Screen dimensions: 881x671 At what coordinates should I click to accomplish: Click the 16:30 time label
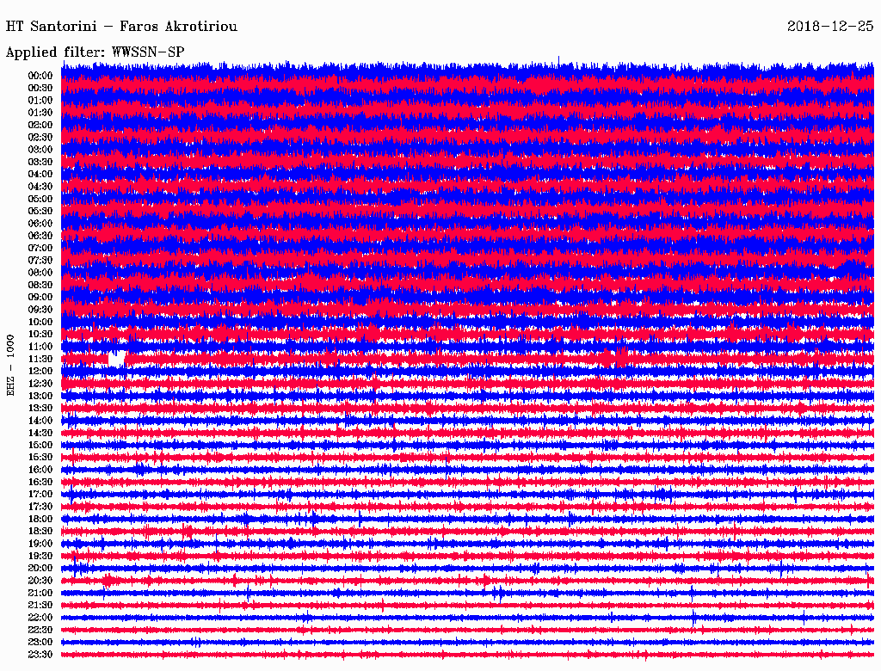(40, 483)
